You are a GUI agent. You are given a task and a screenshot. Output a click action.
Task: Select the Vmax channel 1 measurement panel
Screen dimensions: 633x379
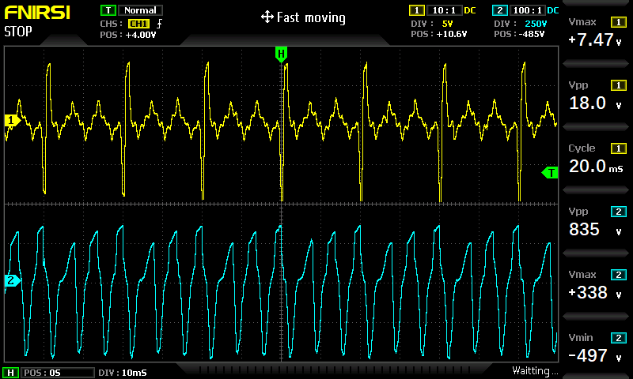597,32
